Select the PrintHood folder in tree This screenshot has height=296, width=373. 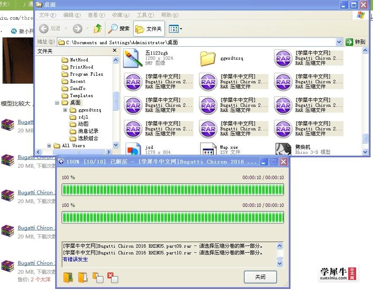pos(77,67)
